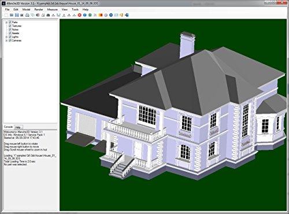The height and width of the screenshot is (214, 289).
Task: Expand the Cameras tree node
Action: pyautogui.click(x=6, y=40)
